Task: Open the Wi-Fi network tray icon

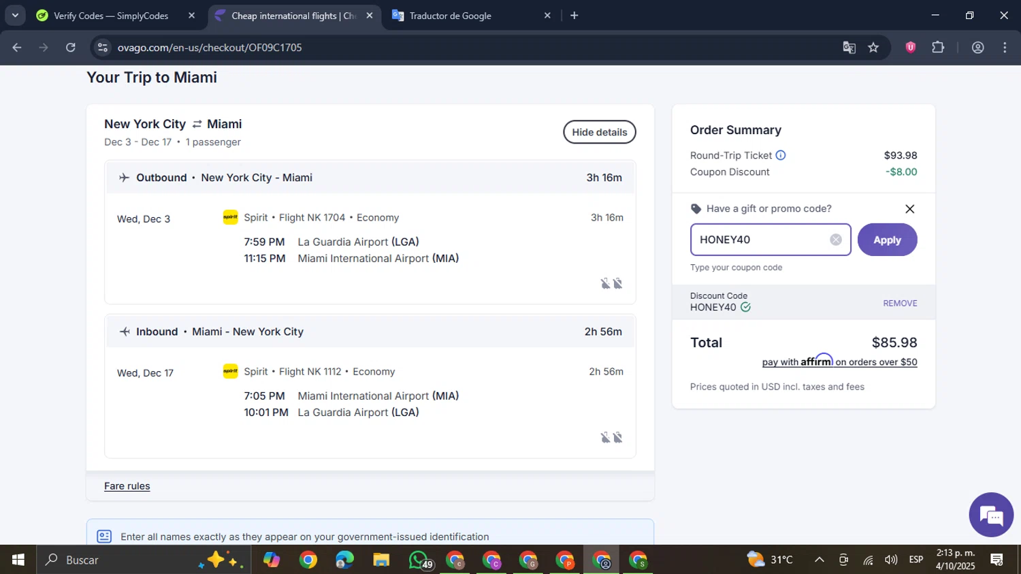Action: click(868, 560)
